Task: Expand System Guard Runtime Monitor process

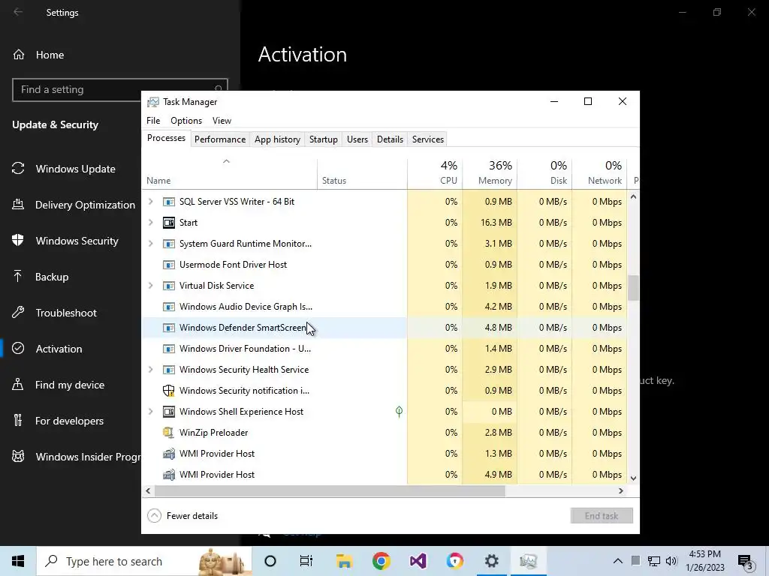Action: pos(150,244)
